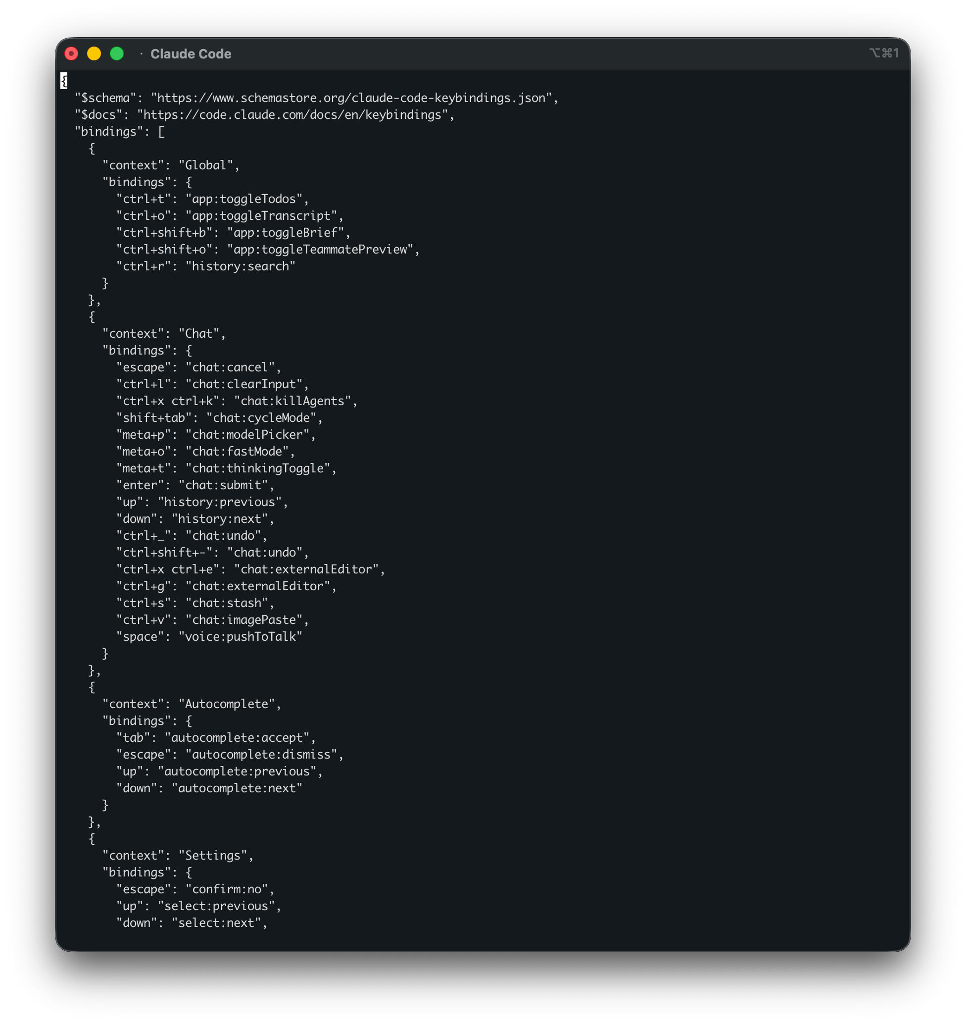This screenshot has height=1025, width=966.
Task: Click the "autocomplete:dismiss" action text
Action: tap(261, 755)
